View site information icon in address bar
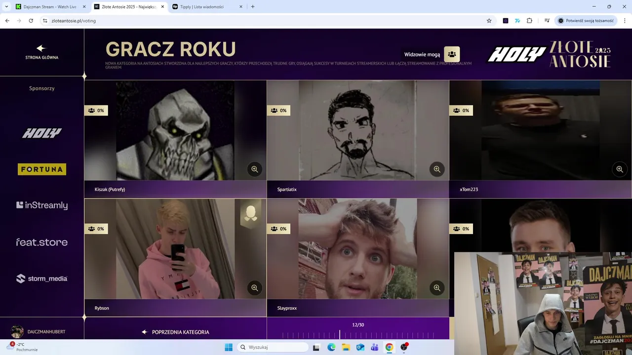This screenshot has height=355, width=632. coord(45,21)
